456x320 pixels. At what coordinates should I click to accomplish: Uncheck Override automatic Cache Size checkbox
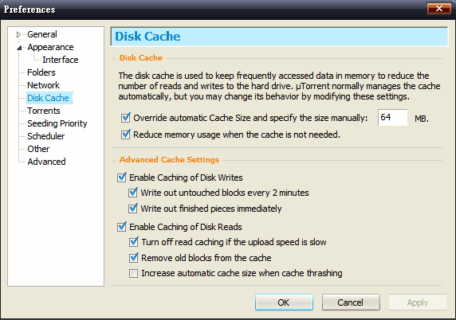pyautogui.click(x=126, y=118)
